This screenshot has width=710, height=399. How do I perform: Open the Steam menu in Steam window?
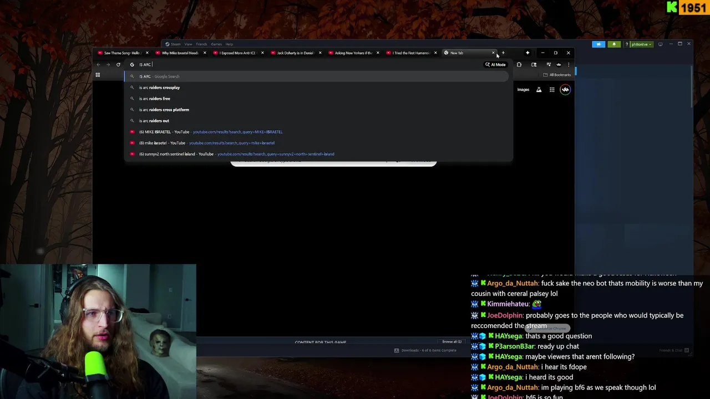point(175,44)
